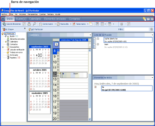Switch to the Calendario navigation tab
Screen dimensions: 155x126
tap(35, 19)
